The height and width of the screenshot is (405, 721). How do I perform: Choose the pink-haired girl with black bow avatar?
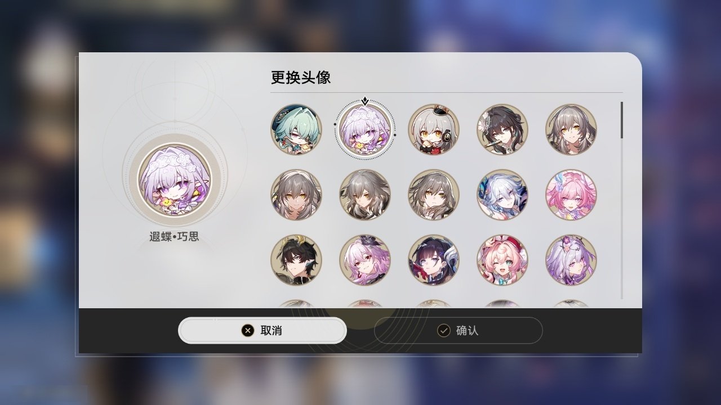pyautogui.click(x=365, y=260)
